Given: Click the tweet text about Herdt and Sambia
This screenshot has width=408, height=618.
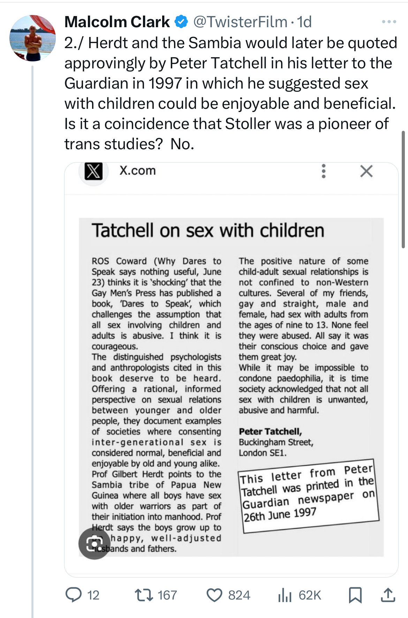Looking at the screenshot, I should click(230, 93).
